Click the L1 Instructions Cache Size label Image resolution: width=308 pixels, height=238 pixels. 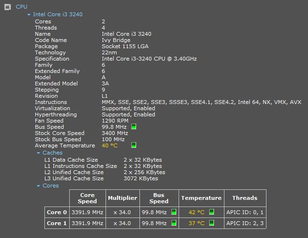tap(81, 166)
